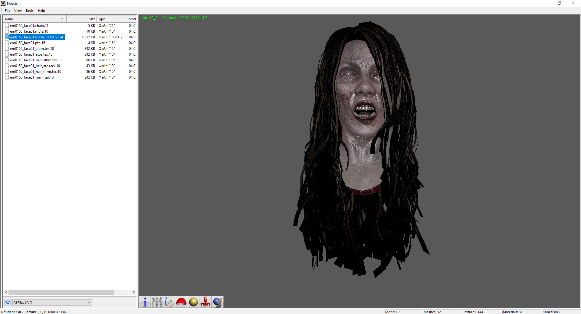The image size is (581, 314).
Task: Refresh the file list with the reload icon
Action: click(x=8, y=302)
